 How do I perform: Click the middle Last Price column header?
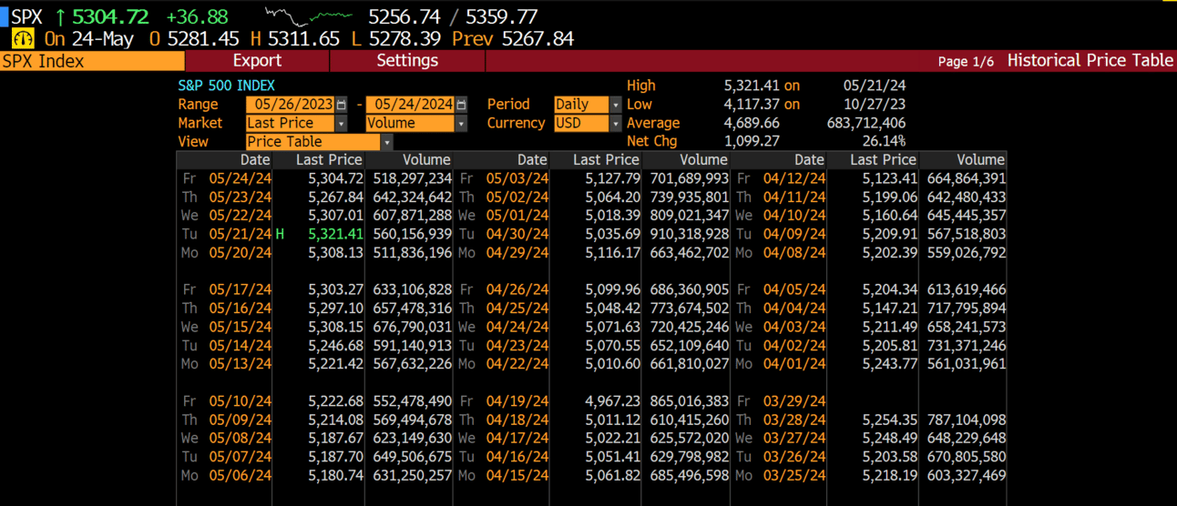[606, 160]
